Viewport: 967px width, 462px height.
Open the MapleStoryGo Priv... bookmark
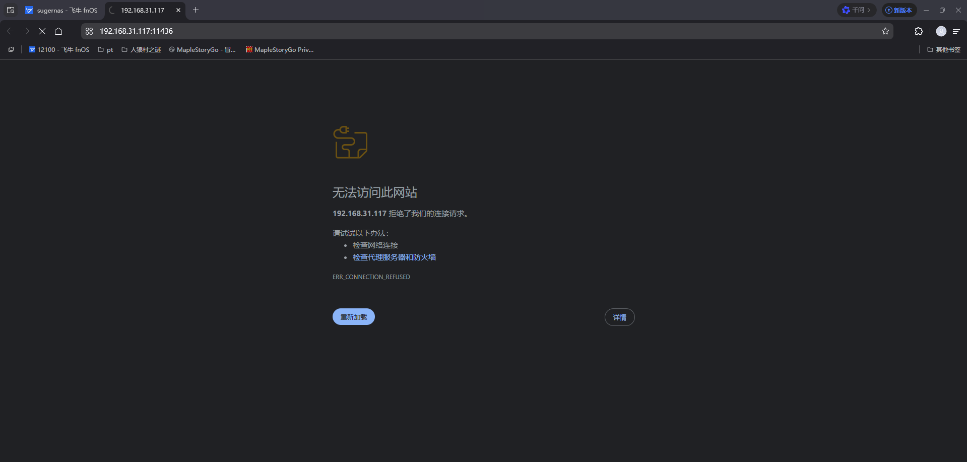coord(280,49)
